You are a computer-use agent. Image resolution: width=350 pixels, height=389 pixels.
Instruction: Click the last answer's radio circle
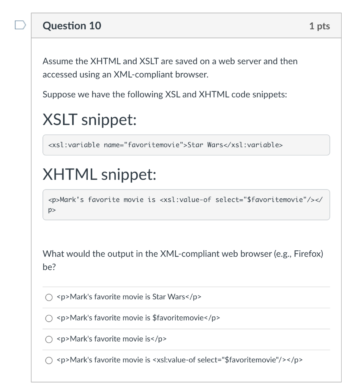(x=48, y=360)
